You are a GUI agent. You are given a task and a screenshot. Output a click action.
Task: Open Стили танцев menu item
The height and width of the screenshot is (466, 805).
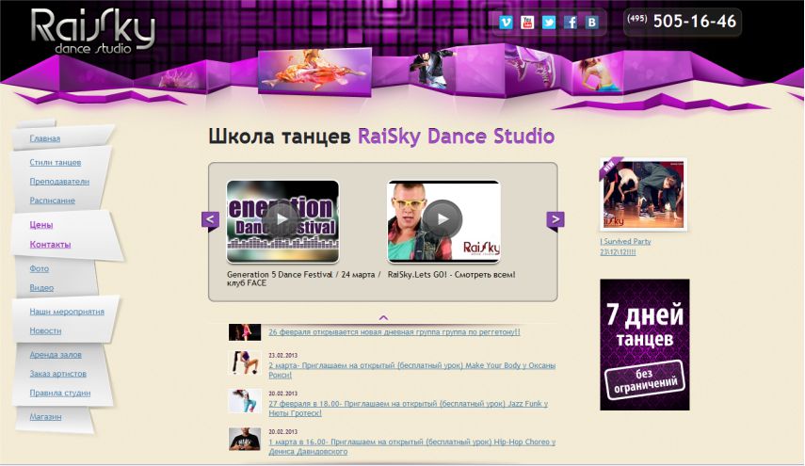click(x=56, y=162)
